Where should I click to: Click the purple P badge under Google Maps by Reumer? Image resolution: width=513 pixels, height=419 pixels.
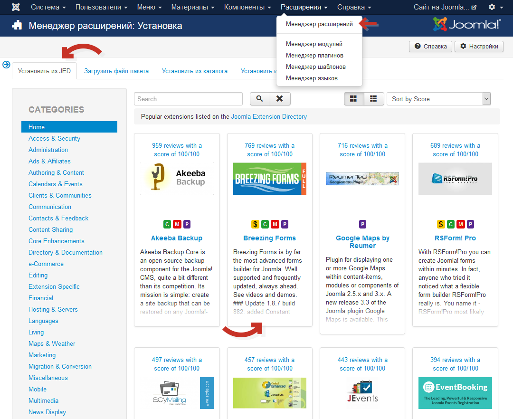[x=362, y=224]
